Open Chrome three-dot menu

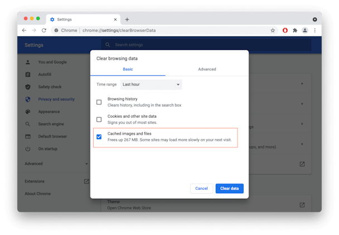tap(315, 30)
